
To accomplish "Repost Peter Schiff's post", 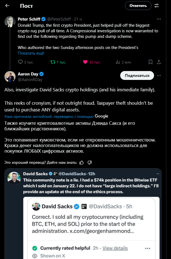I will tap(53, 62).
